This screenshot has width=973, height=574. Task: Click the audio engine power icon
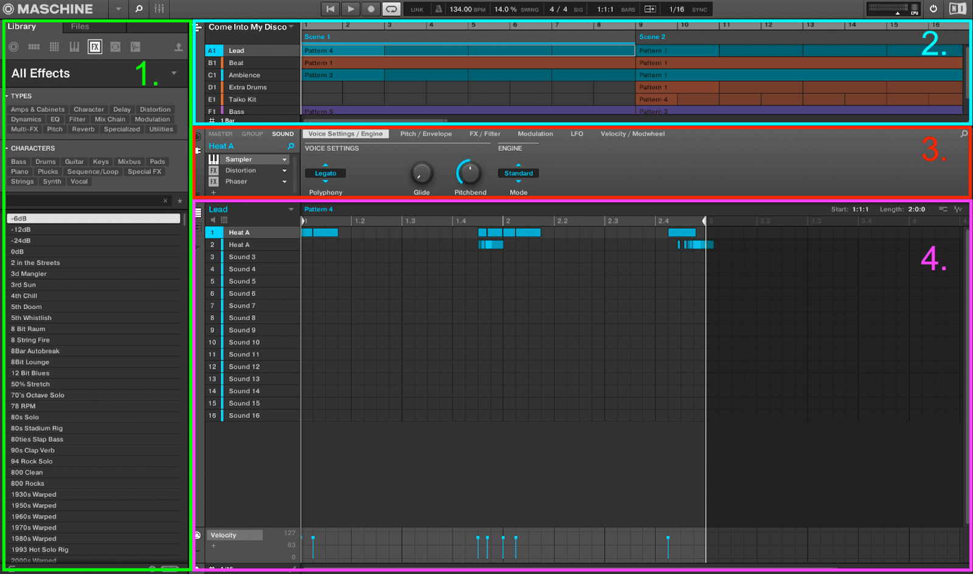[933, 9]
